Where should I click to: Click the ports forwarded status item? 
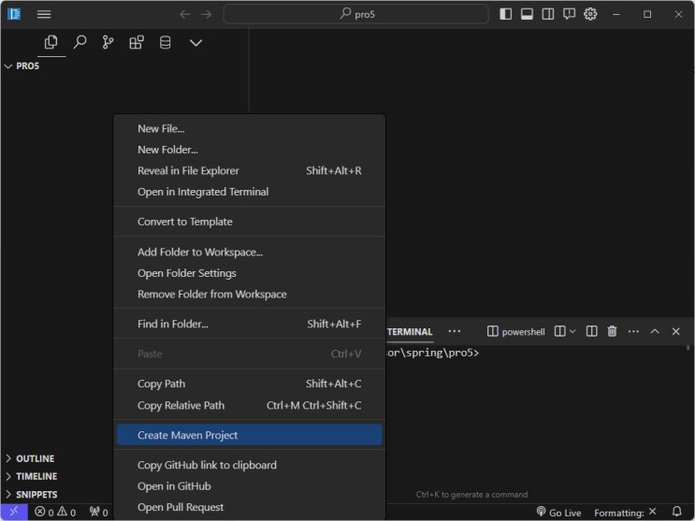pos(98,513)
